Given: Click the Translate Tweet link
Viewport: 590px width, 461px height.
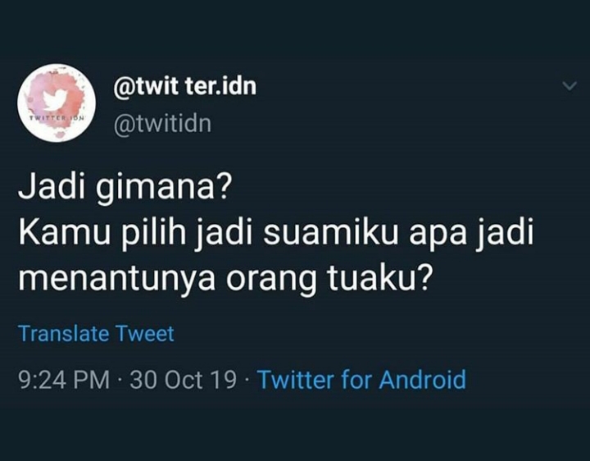Looking at the screenshot, I should [x=97, y=334].
